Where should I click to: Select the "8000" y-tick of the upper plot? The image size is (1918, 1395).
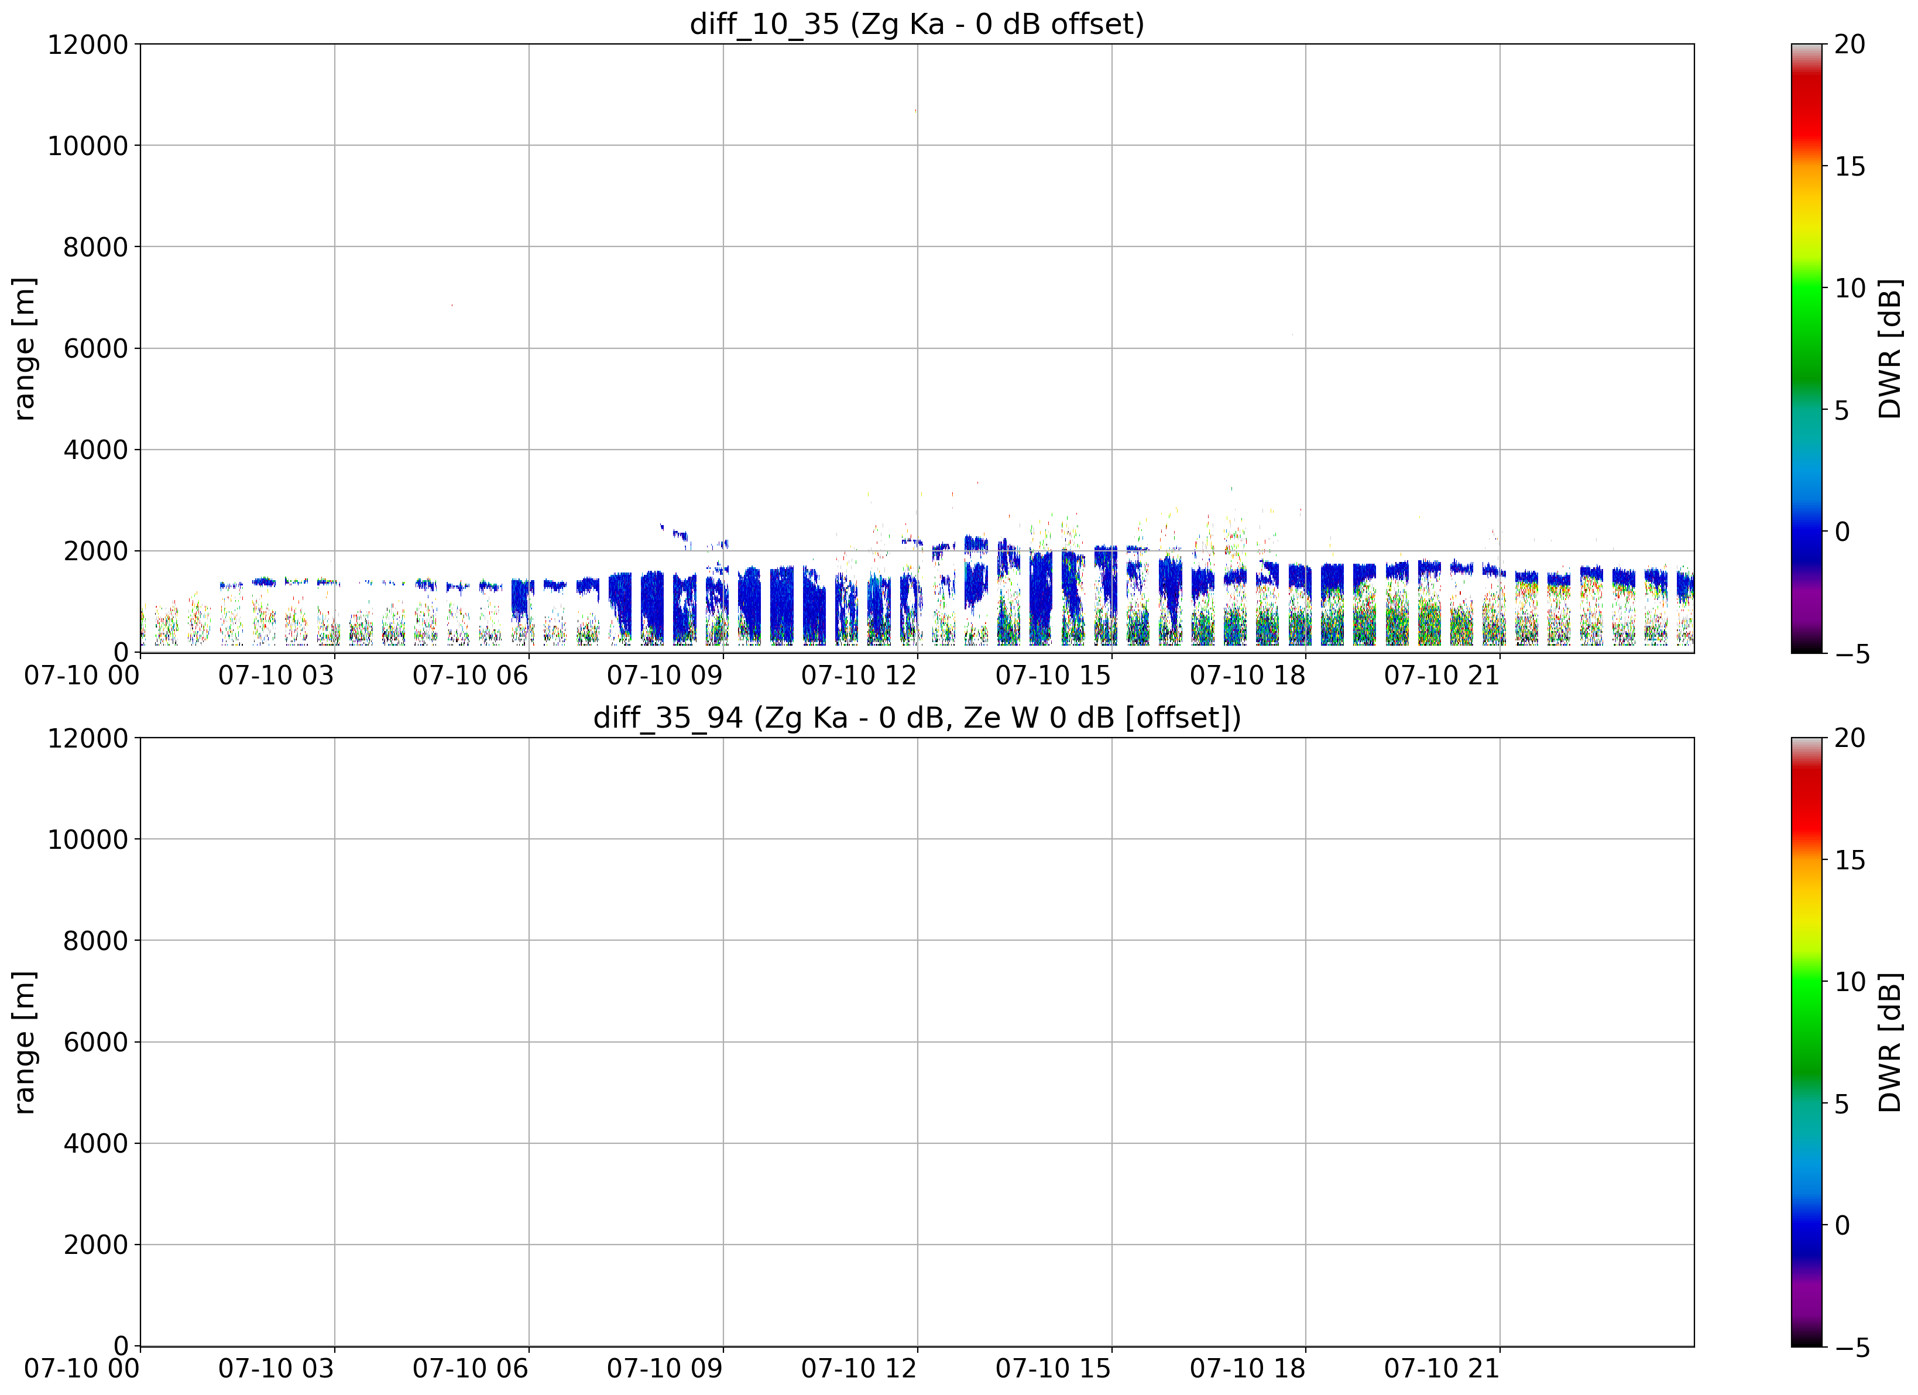[x=95, y=247]
